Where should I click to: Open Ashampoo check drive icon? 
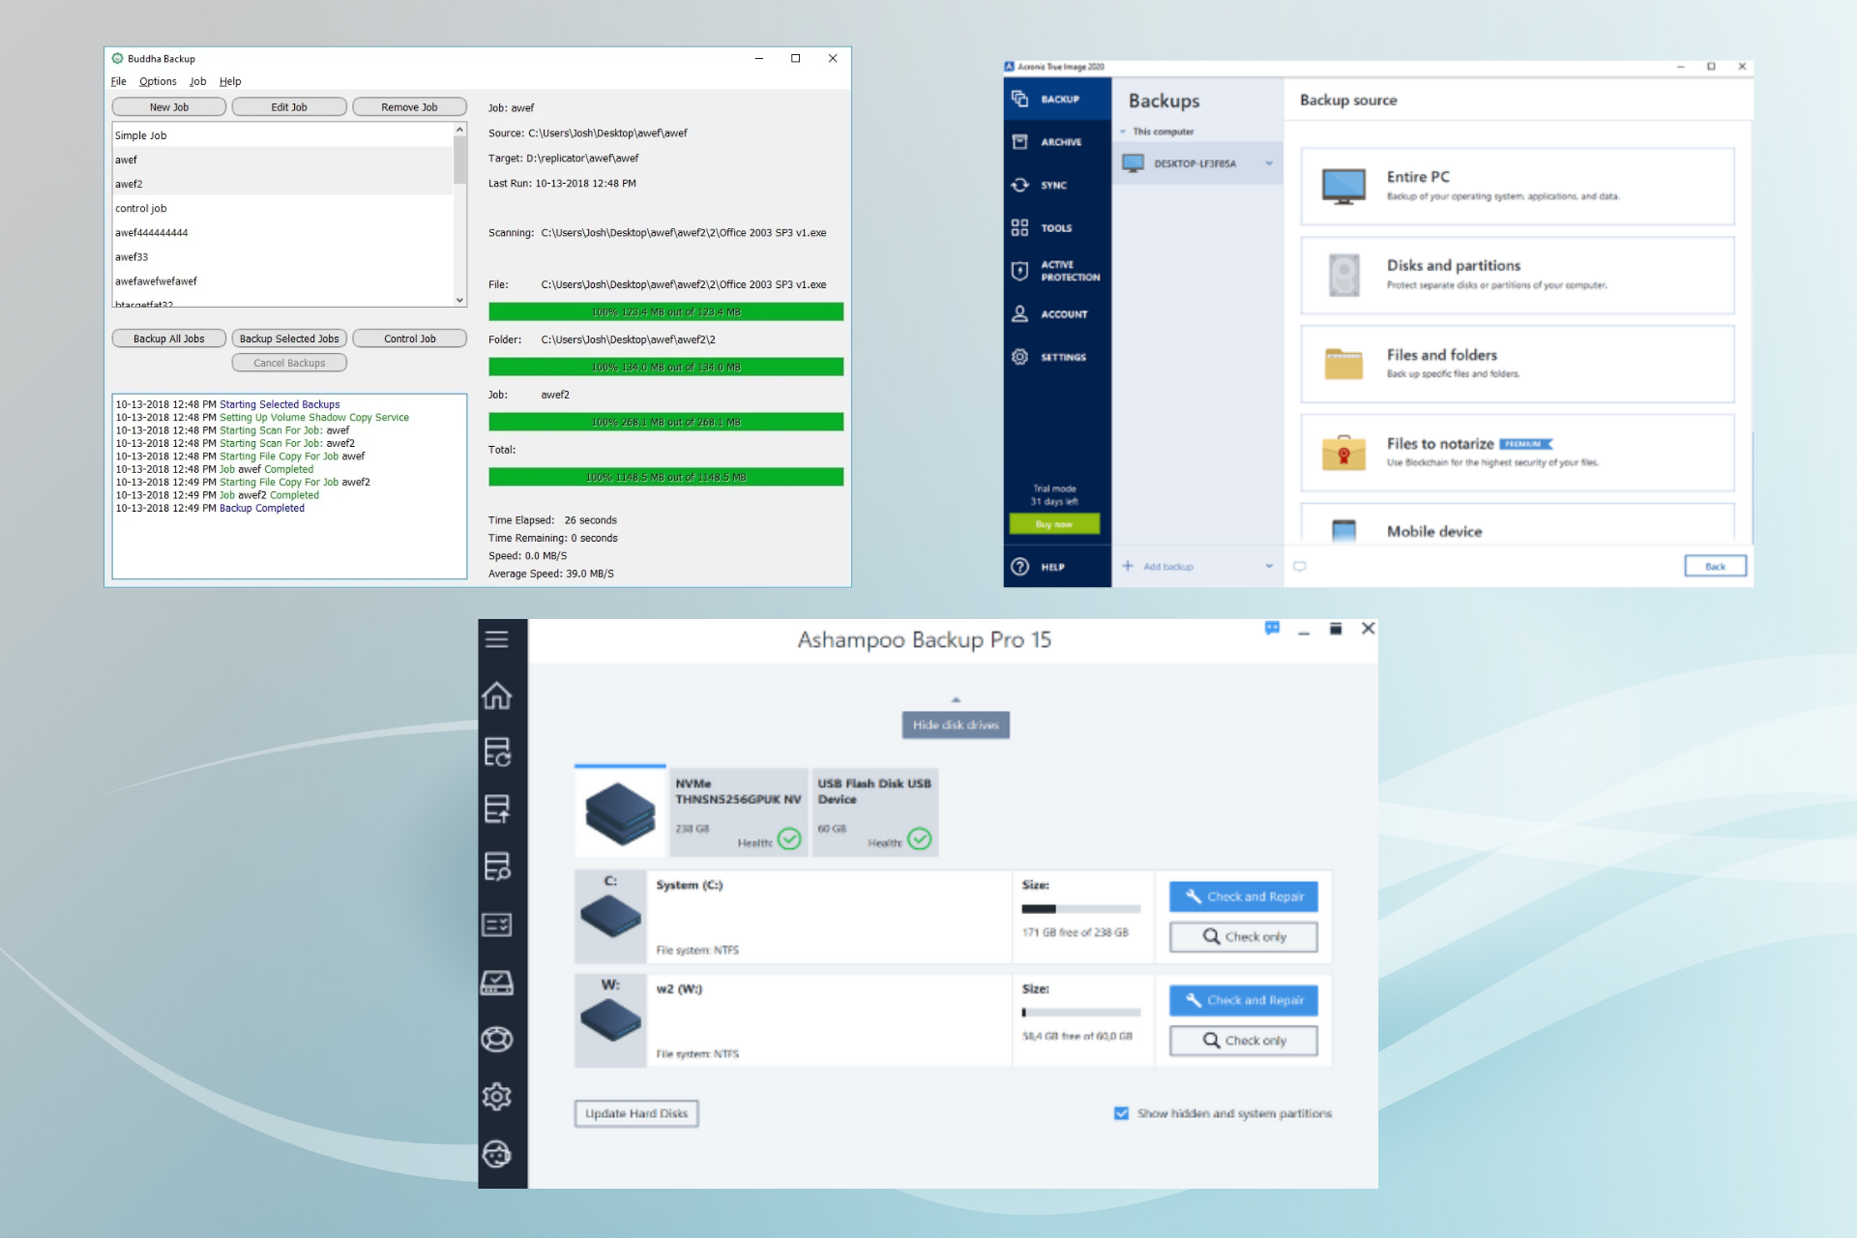point(497,983)
